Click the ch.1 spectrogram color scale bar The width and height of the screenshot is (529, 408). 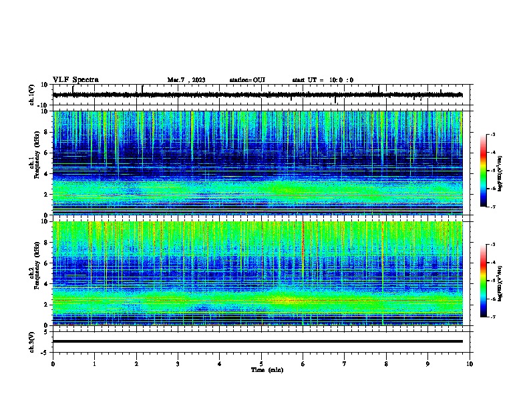point(483,171)
